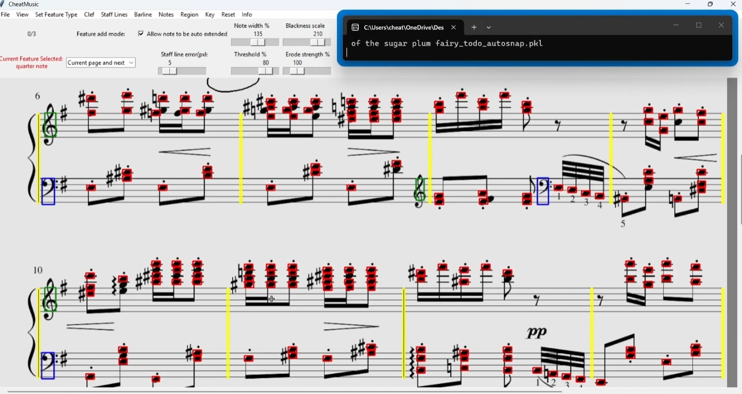Open new terminal tab with plus icon
Screen dimensions: 742x394
[474, 28]
